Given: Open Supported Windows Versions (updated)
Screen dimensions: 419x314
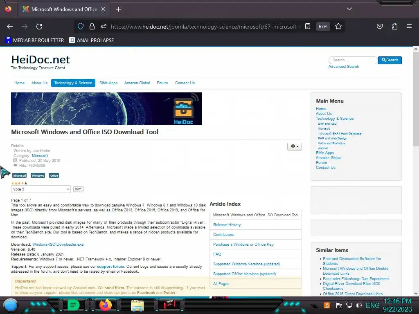Looking at the screenshot, I should tap(246, 264).
